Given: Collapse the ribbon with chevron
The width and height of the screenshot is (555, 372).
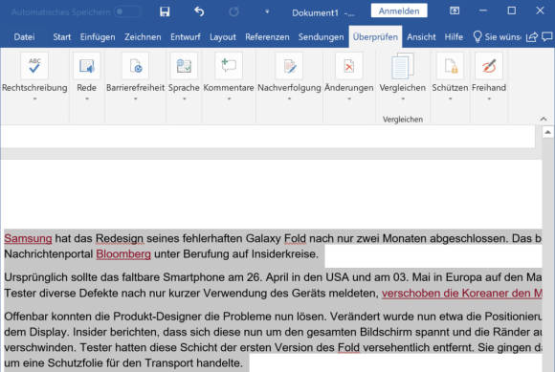Looking at the screenshot, I should click(544, 120).
